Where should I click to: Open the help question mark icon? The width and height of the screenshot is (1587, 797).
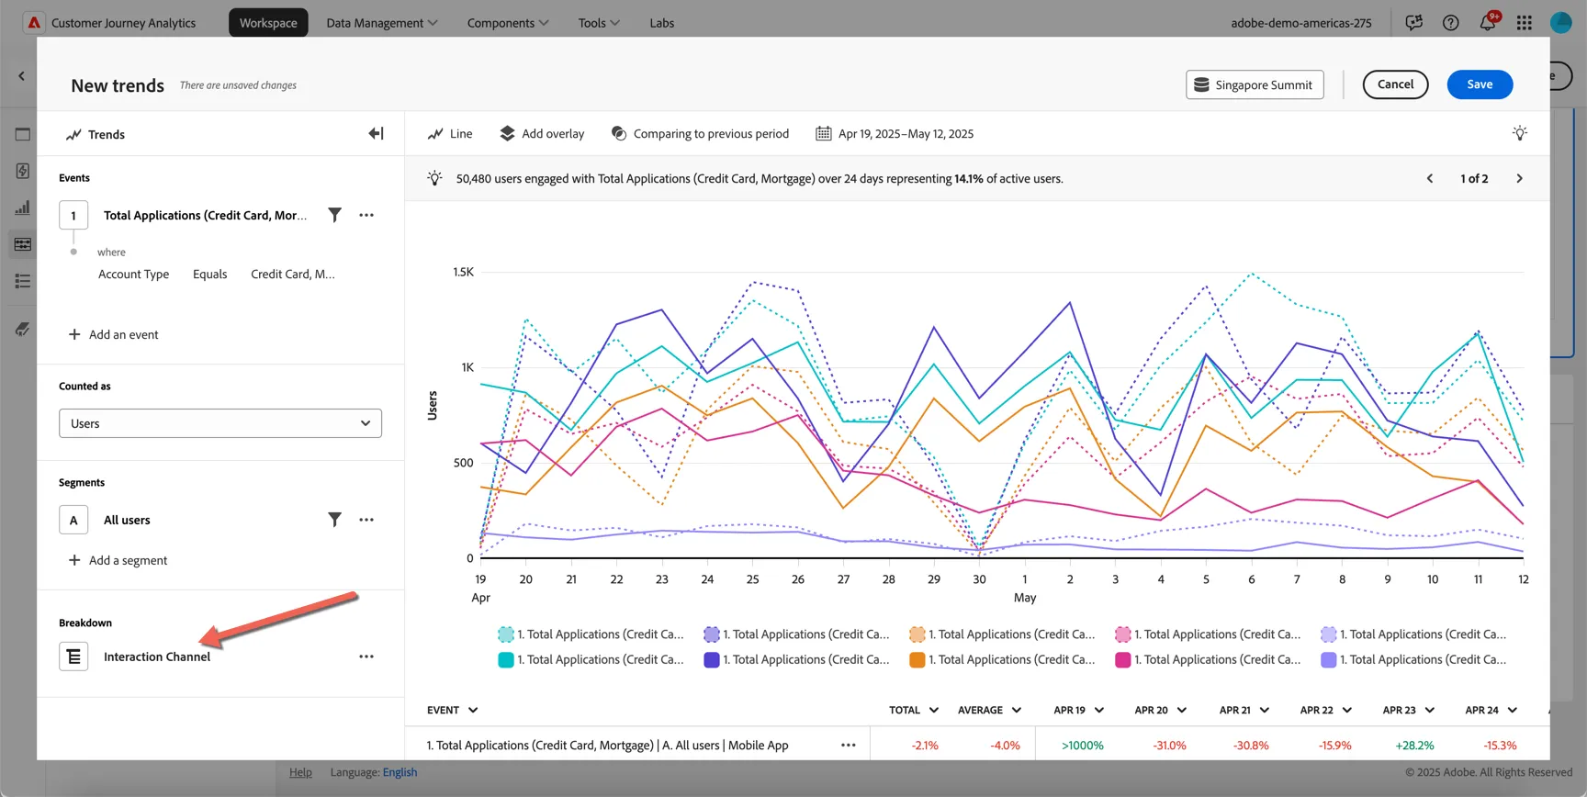pos(1450,23)
